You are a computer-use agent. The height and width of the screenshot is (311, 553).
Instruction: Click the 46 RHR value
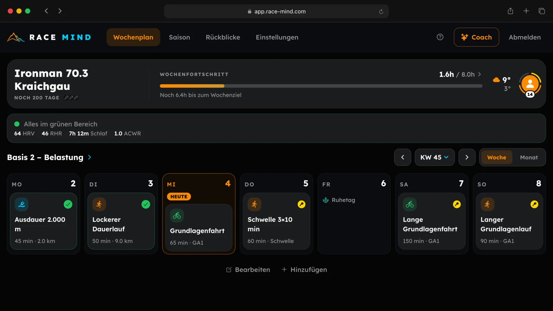tap(52, 133)
